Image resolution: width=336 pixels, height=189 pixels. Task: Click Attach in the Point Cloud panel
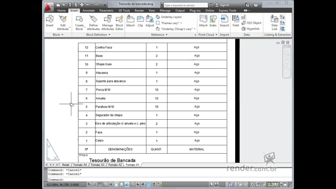click(x=203, y=21)
